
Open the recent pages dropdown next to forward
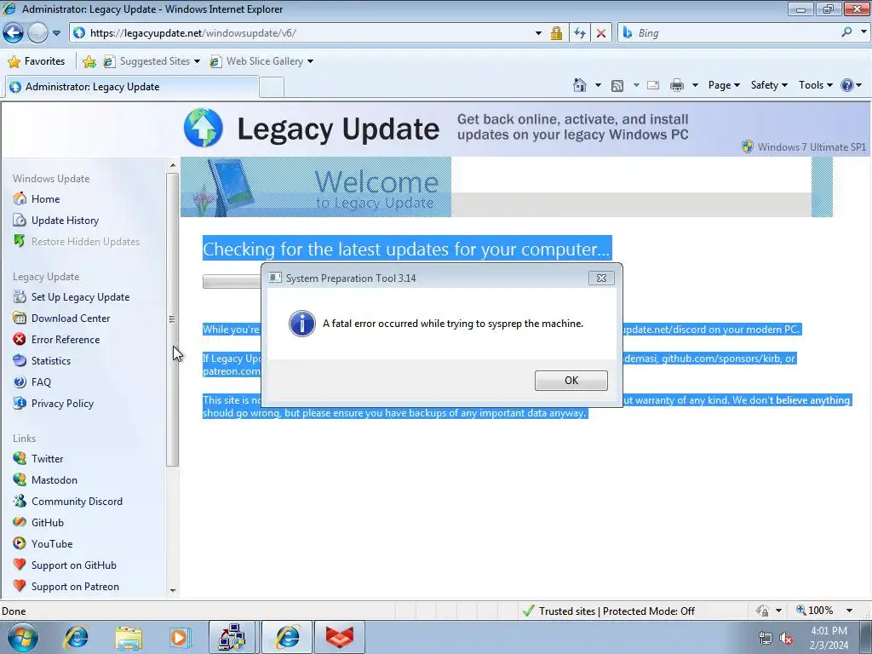(x=56, y=33)
